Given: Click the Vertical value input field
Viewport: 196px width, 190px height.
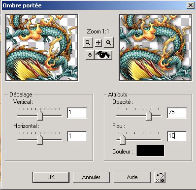Looking at the screenshot, I should [77, 113].
